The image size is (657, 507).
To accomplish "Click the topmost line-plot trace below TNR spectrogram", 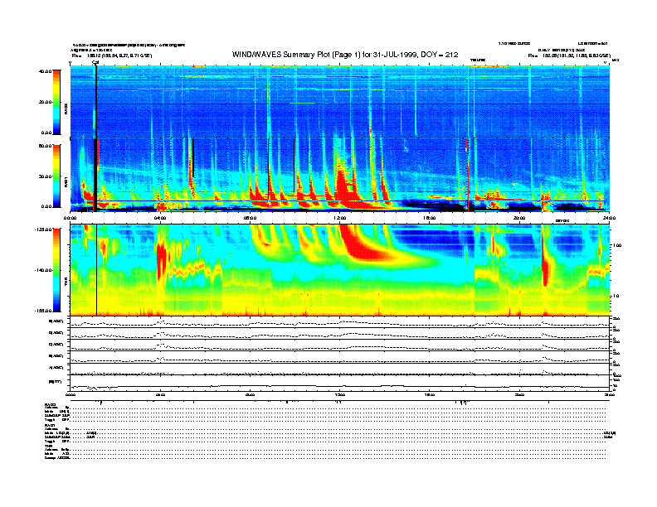I will [339, 323].
